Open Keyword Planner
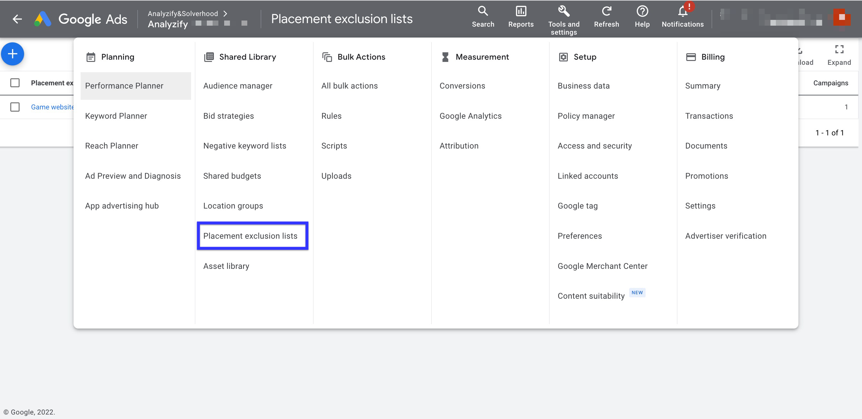The height and width of the screenshot is (419, 862). 116,116
